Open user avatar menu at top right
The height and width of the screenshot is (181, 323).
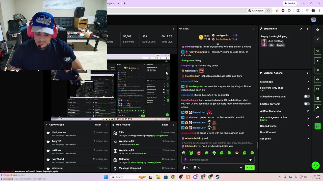coord(313,20)
